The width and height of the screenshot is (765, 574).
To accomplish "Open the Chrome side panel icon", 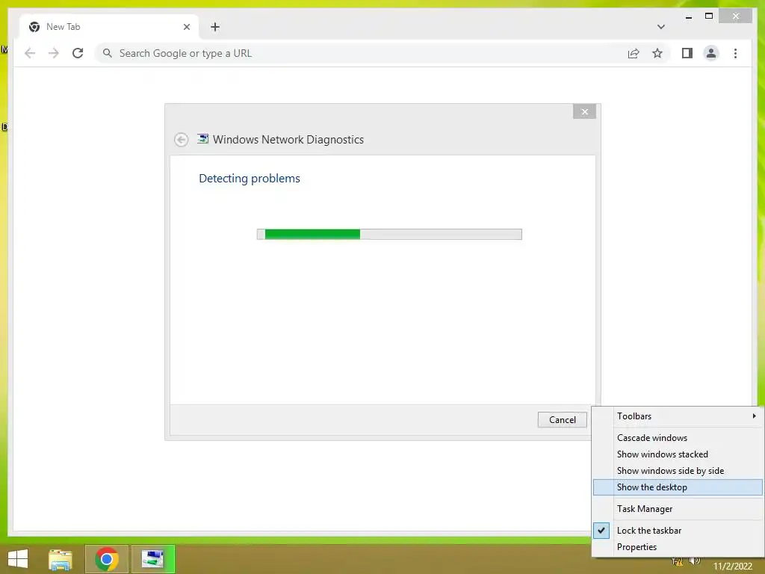I will [x=687, y=53].
